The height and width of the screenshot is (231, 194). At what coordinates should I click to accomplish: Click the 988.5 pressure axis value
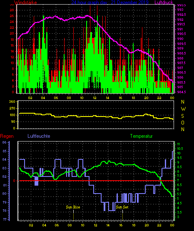(181, 53)
